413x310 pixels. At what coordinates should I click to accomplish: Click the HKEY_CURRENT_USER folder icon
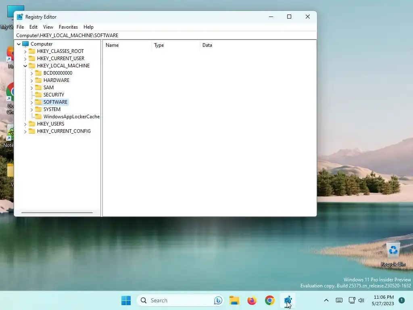click(x=32, y=58)
